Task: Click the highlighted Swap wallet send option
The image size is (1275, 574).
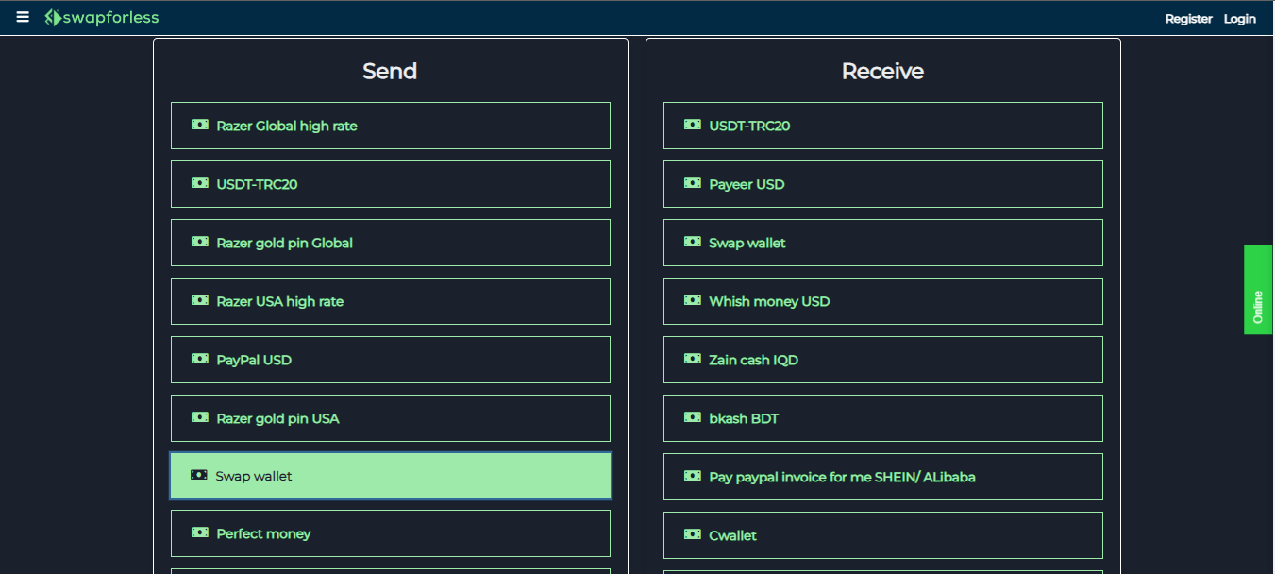Action: (x=390, y=476)
